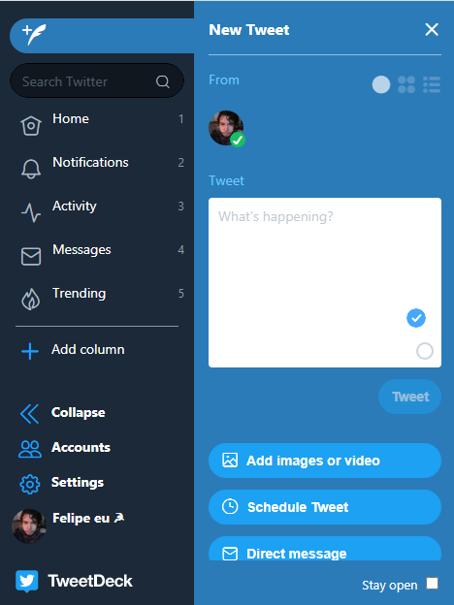The image size is (454, 605).
Task: Select the grid account view
Action: (406, 84)
